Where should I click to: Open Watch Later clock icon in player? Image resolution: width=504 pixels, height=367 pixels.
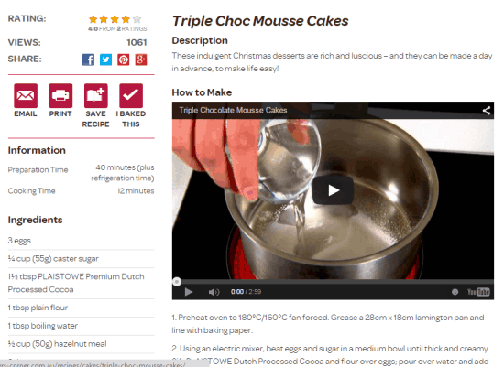455,292
